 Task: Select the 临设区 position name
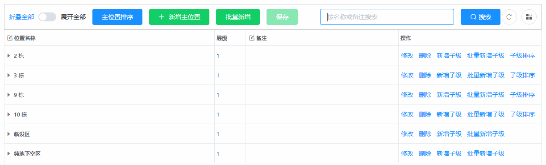click(x=22, y=134)
